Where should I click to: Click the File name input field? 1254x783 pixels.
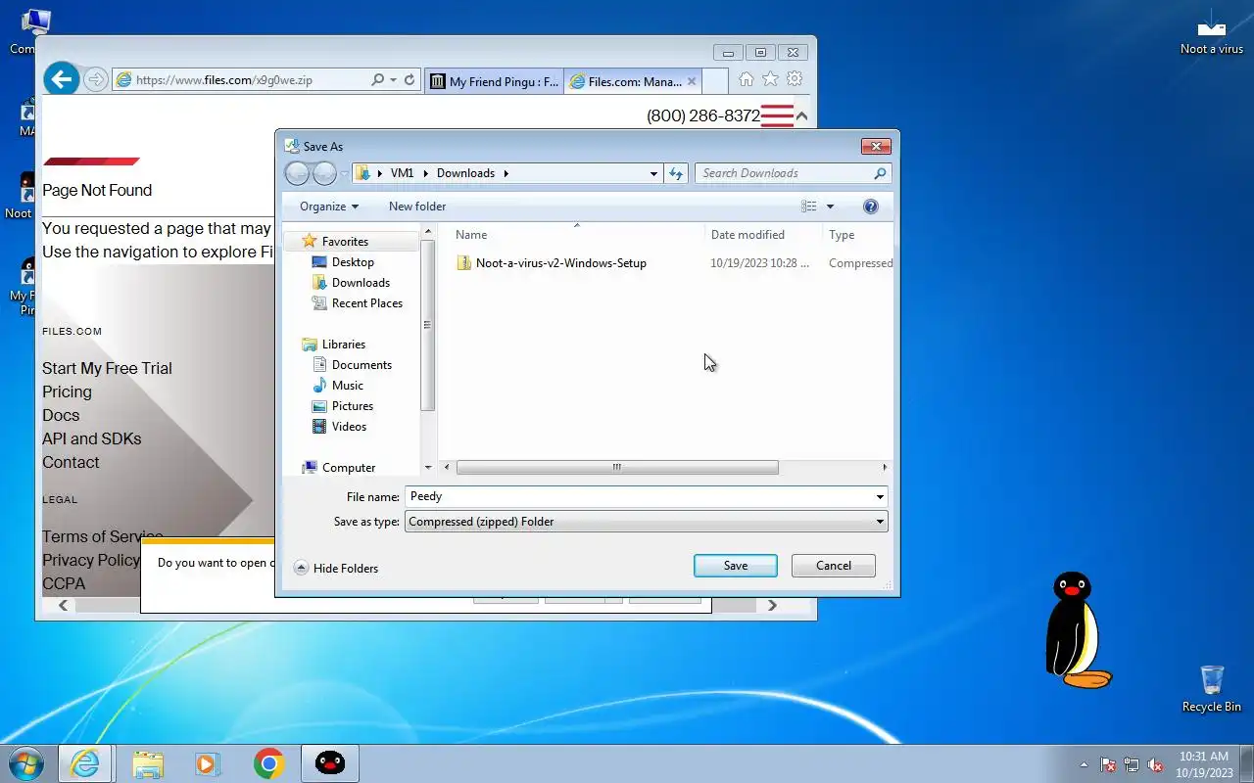point(639,496)
